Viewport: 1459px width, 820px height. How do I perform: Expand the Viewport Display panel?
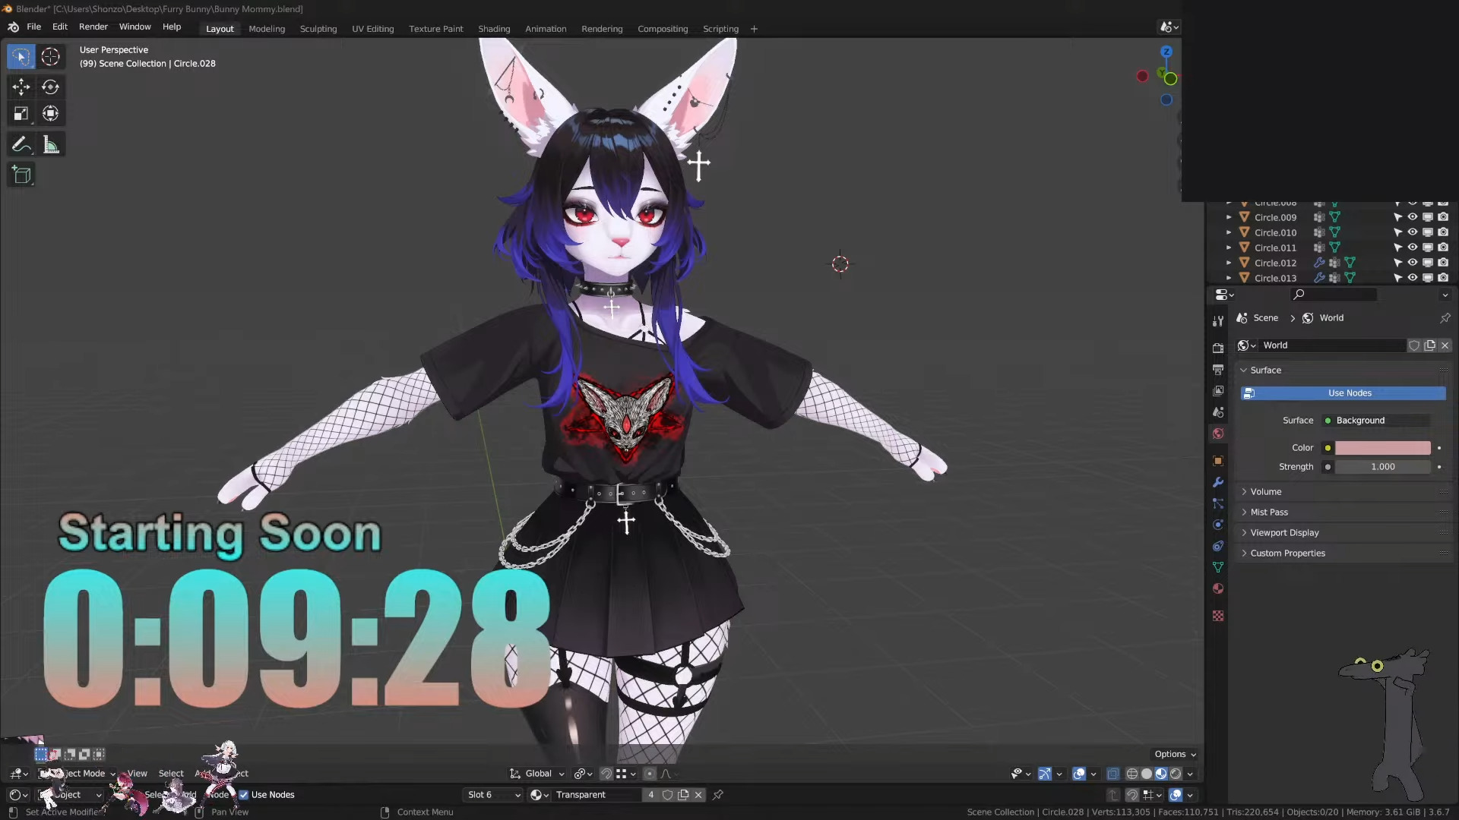click(x=1284, y=533)
